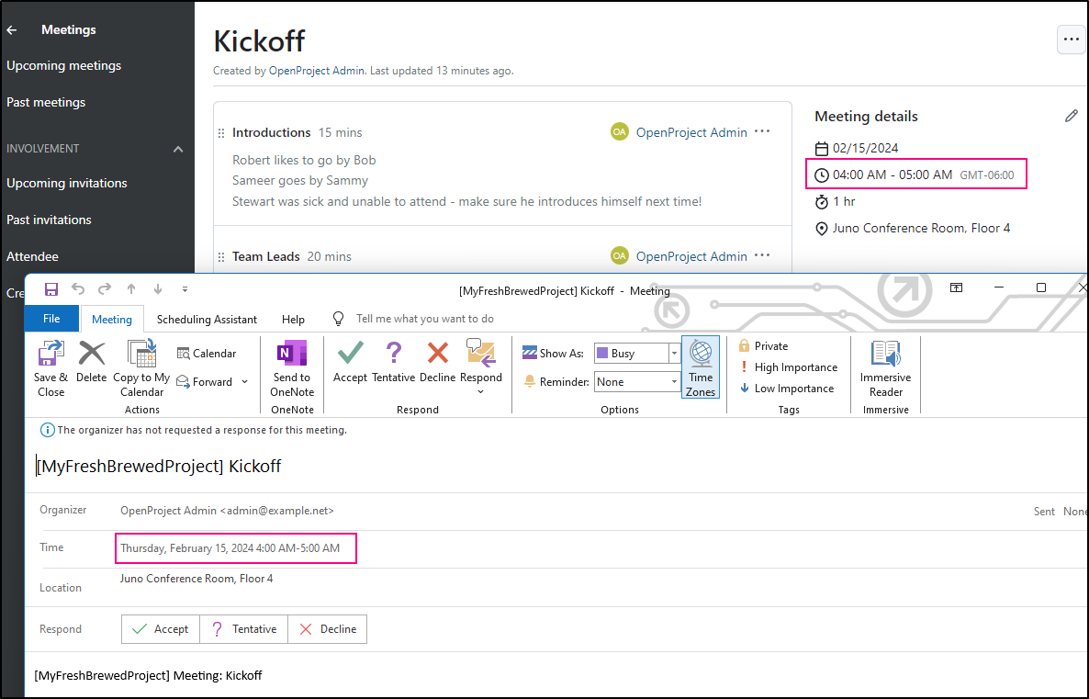Screen dimensions: 1089x699
Task: Open the Show As Busy dropdown
Action: pyautogui.click(x=674, y=354)
